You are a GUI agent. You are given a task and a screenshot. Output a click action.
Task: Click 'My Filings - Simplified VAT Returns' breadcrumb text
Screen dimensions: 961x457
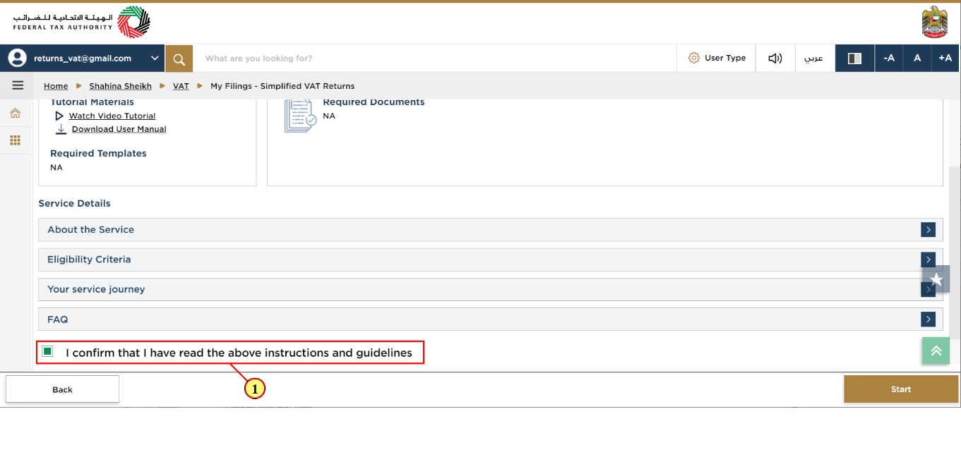(x=282, y=86)
